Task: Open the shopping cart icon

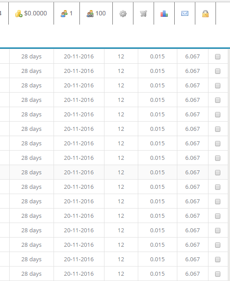Action: click(144, 14)
